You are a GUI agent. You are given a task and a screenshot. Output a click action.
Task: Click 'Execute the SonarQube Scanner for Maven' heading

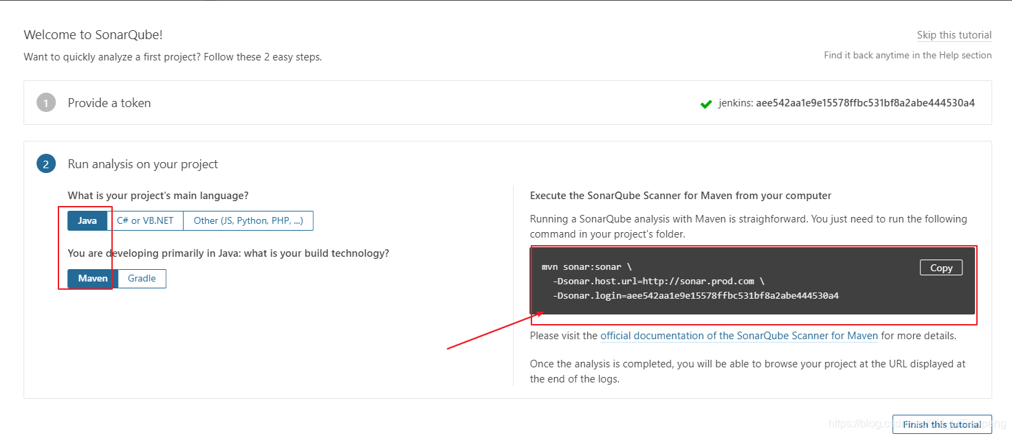click(681, 196)
